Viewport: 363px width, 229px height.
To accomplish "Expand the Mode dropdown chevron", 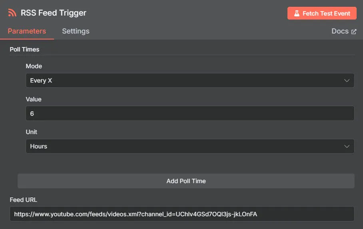I will click(x=347, y=81).
